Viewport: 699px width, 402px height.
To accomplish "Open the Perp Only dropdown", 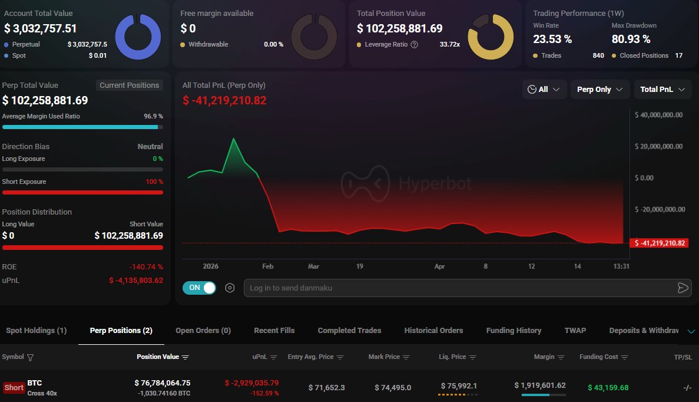I will coord(599,89).
